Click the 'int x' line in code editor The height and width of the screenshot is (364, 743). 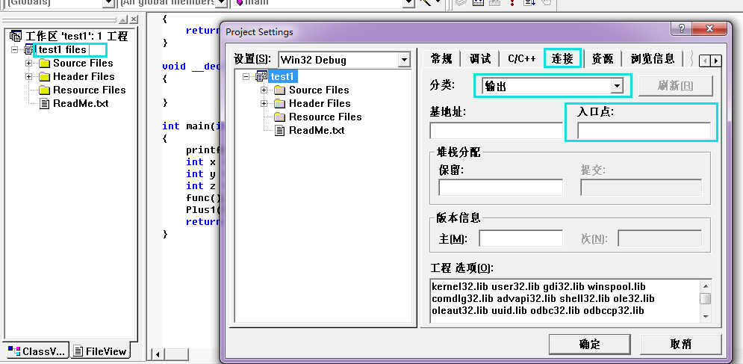point(201,162)
